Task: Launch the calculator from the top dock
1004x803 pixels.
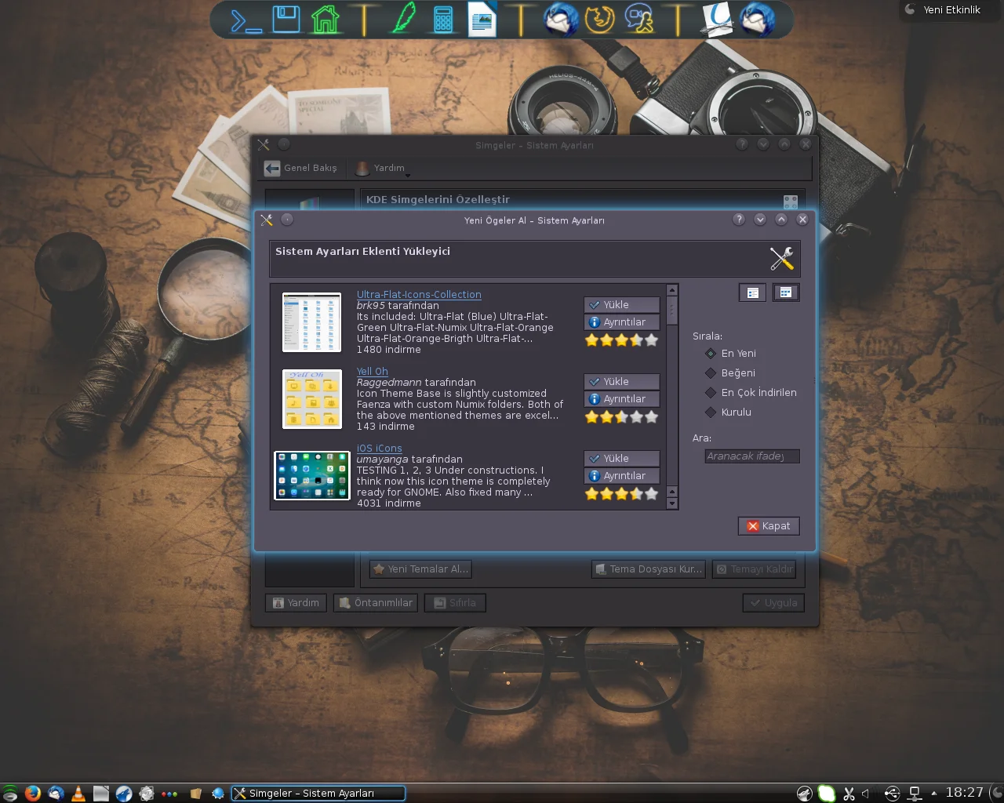Action: (x=442, y=20)
